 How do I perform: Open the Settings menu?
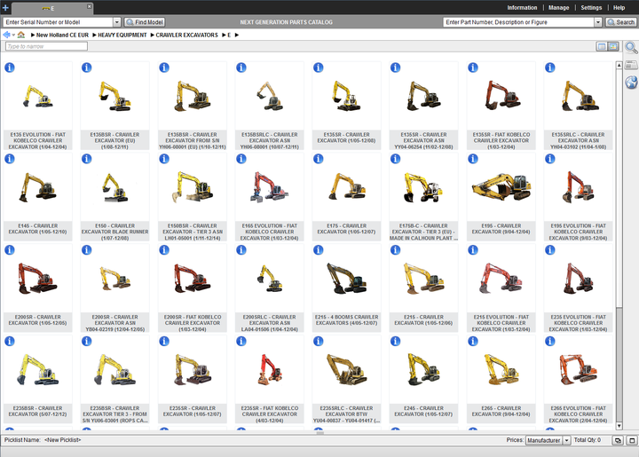(591, 8)
